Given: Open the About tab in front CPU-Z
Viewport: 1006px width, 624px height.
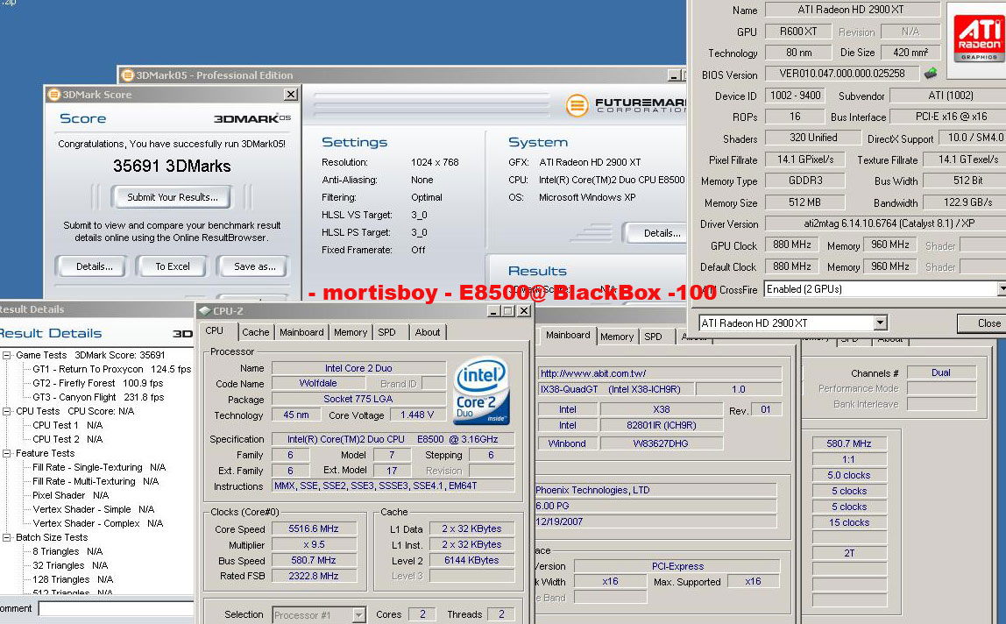Looking at the screenshot, I should tap(428, 332).
